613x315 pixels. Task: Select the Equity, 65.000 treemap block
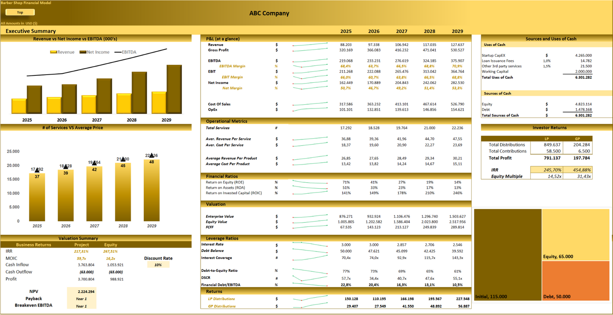pos(576,234)
